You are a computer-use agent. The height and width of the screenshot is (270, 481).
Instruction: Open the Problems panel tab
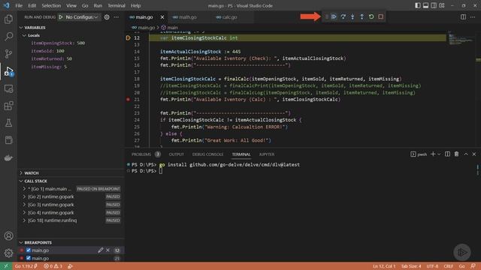click(141, 154)
